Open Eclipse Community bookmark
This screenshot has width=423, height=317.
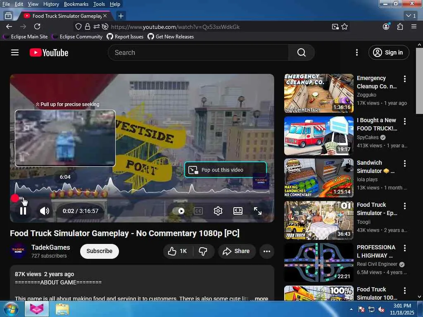click(77, 37)
